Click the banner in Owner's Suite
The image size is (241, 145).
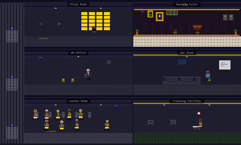[x=142, y=14]
